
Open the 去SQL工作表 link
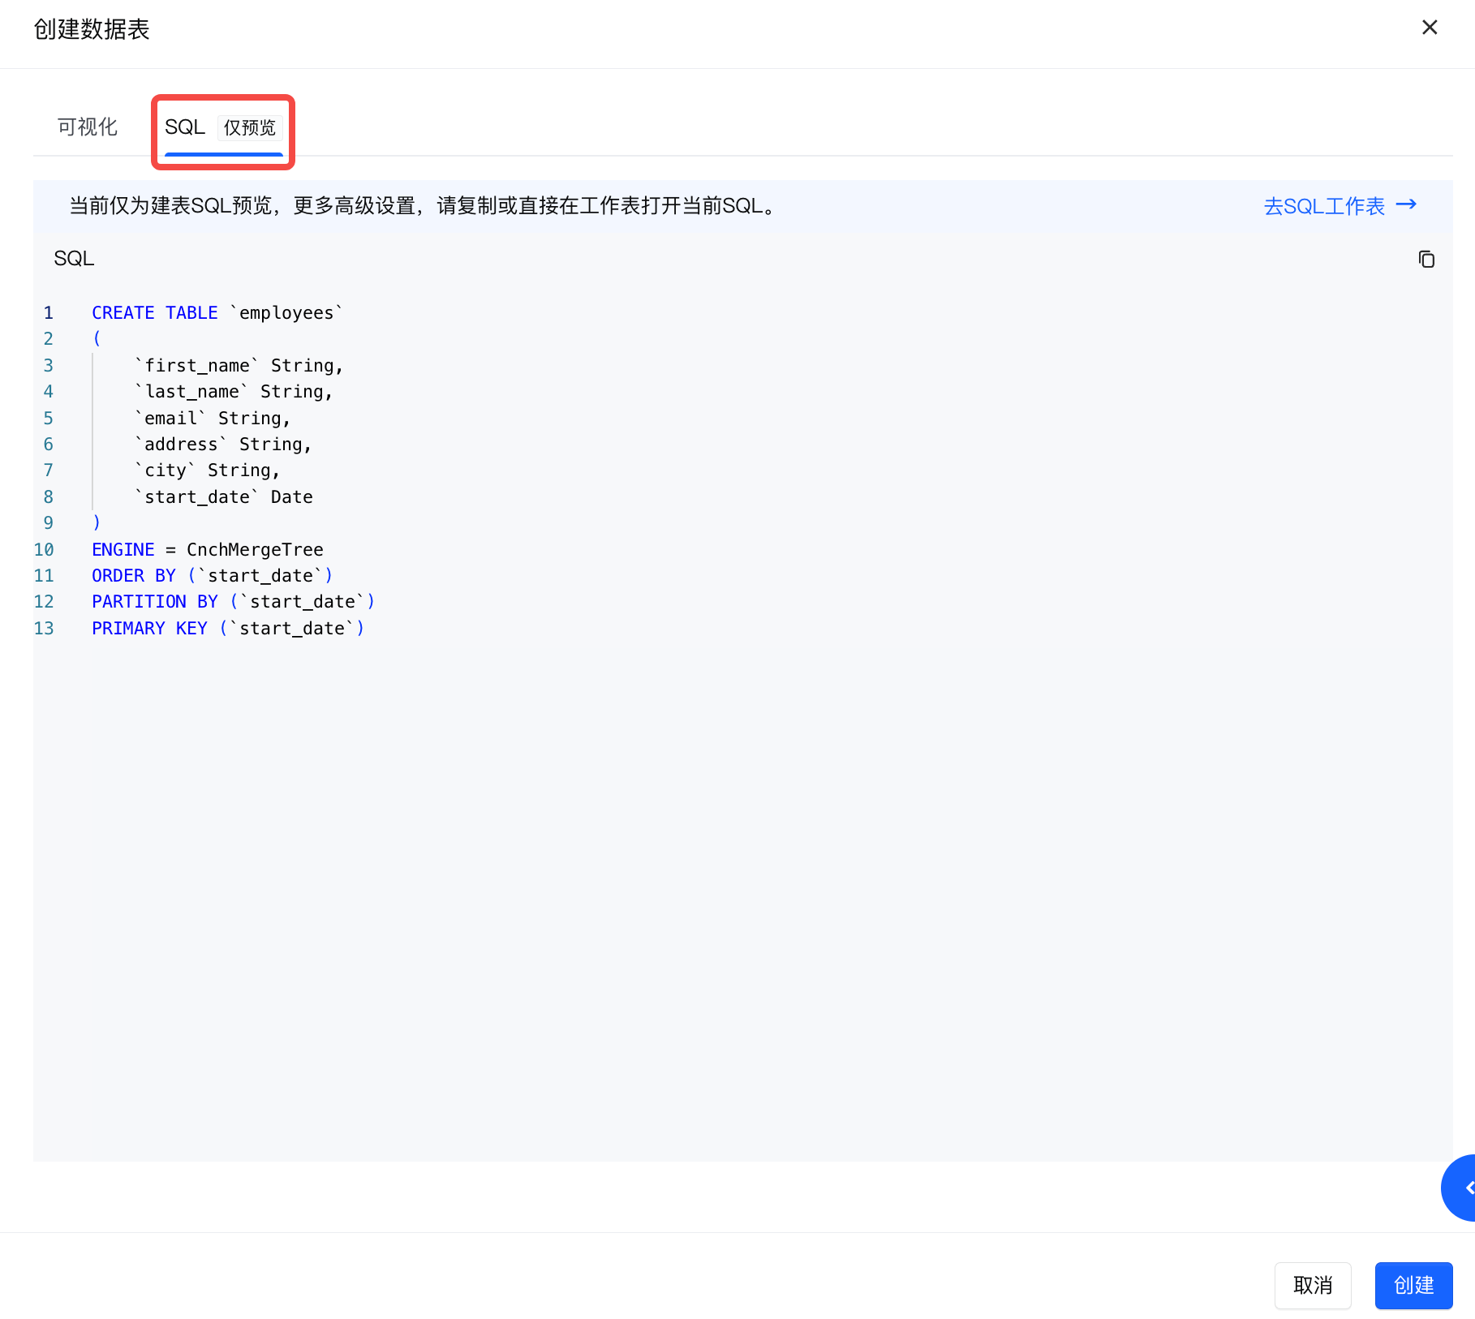[1324, 206]
